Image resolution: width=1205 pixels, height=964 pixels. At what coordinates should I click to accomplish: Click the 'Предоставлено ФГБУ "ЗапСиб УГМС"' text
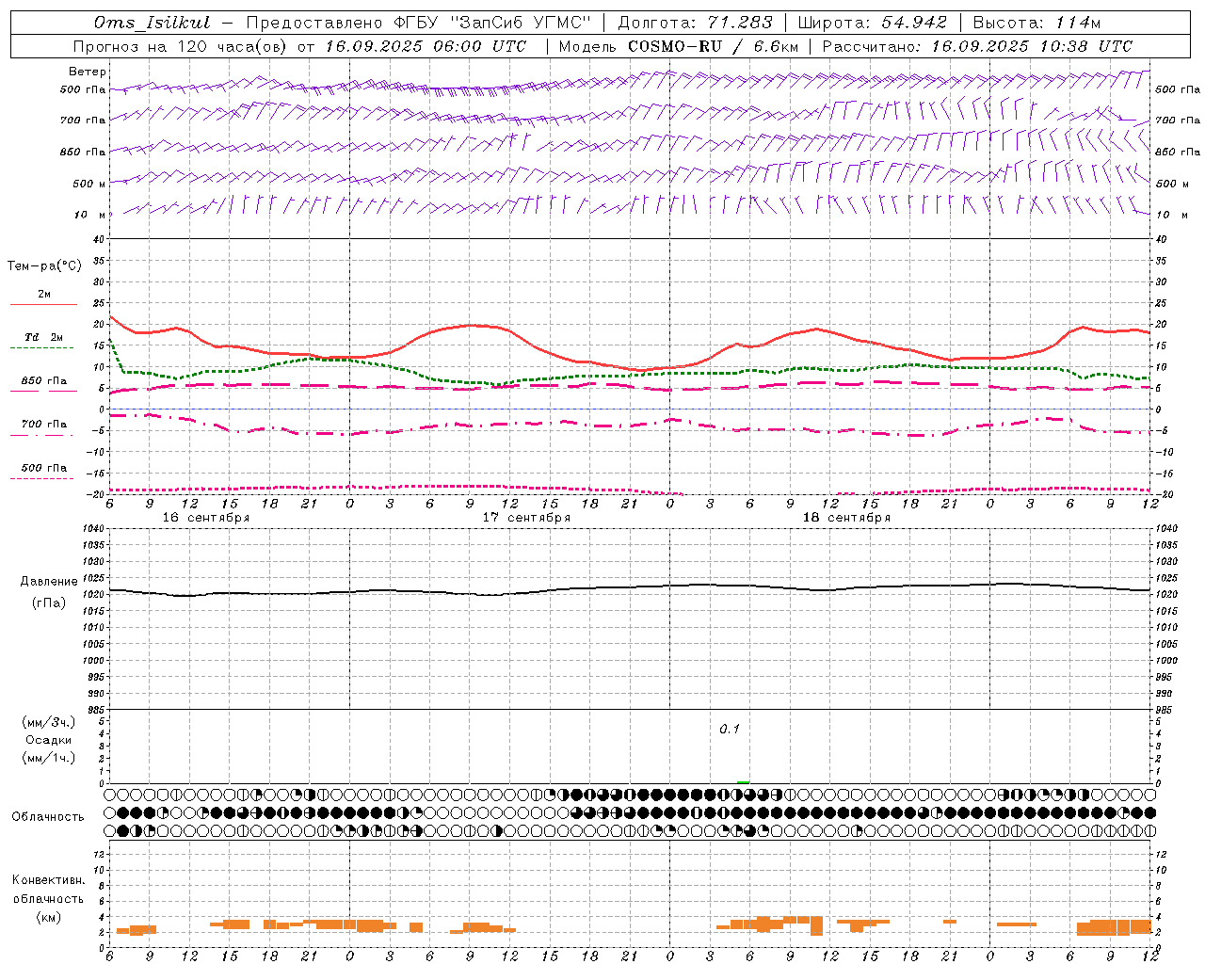[x=418, y=23]
